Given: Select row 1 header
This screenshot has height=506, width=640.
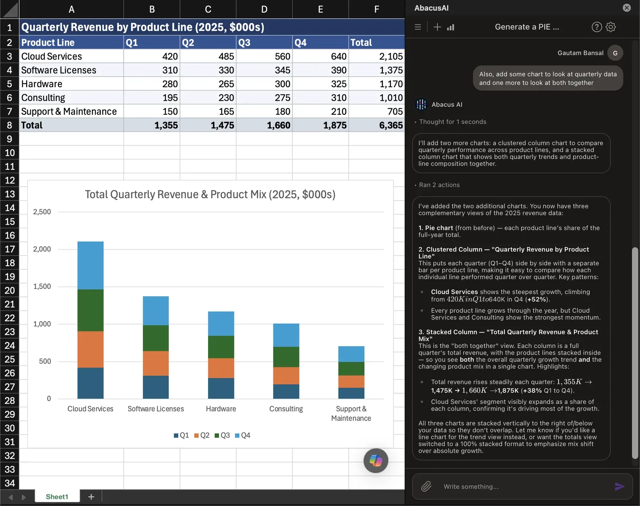Looking at the screenshot, I should tap(9, 27).
